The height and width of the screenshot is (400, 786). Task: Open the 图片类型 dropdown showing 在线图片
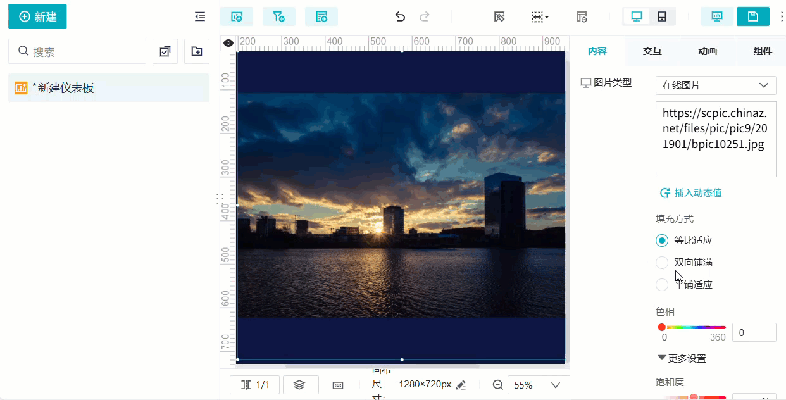716,85
